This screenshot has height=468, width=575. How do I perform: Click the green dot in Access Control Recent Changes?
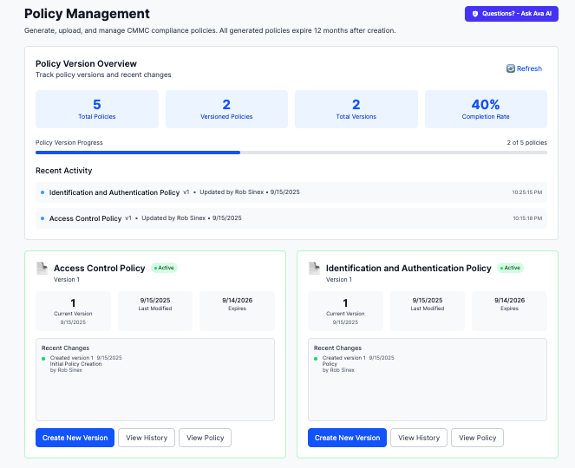click(43, 359)
